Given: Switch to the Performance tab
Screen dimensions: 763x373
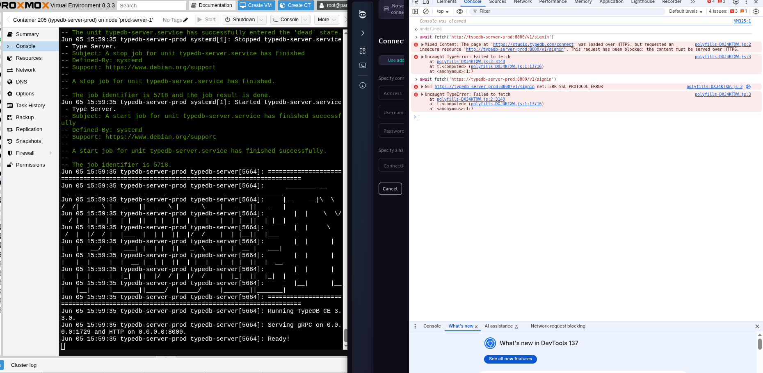Looking at the screenshot, I should [553, 2].
